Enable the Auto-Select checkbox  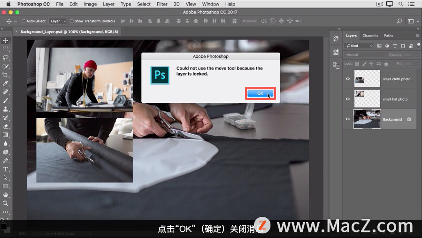click(x=24, y=21)
